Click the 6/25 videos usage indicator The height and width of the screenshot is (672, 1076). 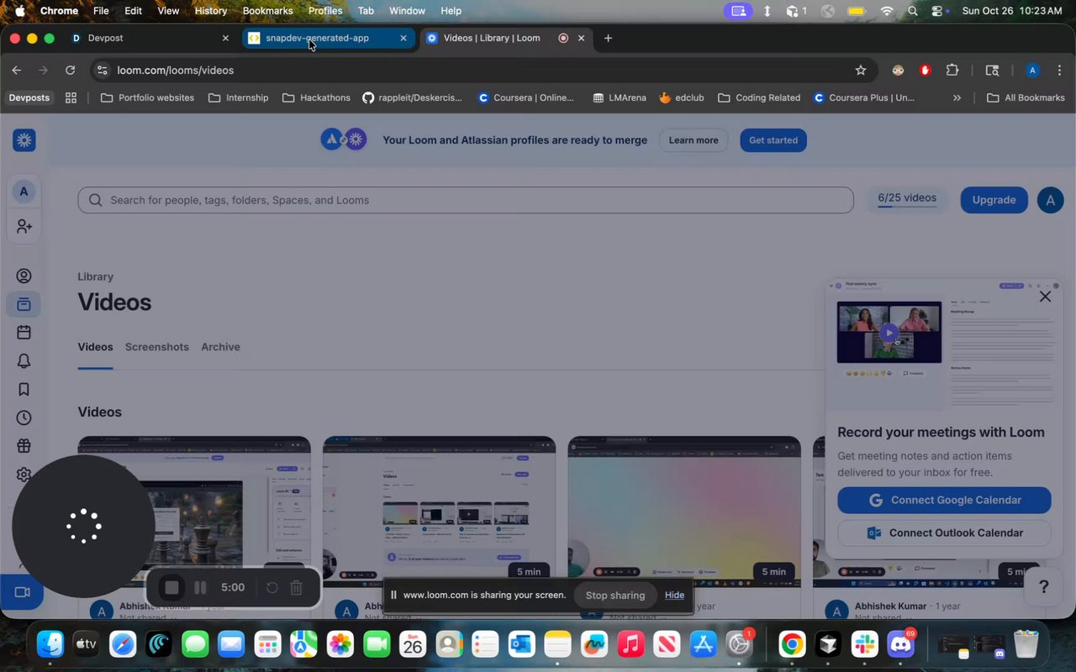tap(907, 200)
